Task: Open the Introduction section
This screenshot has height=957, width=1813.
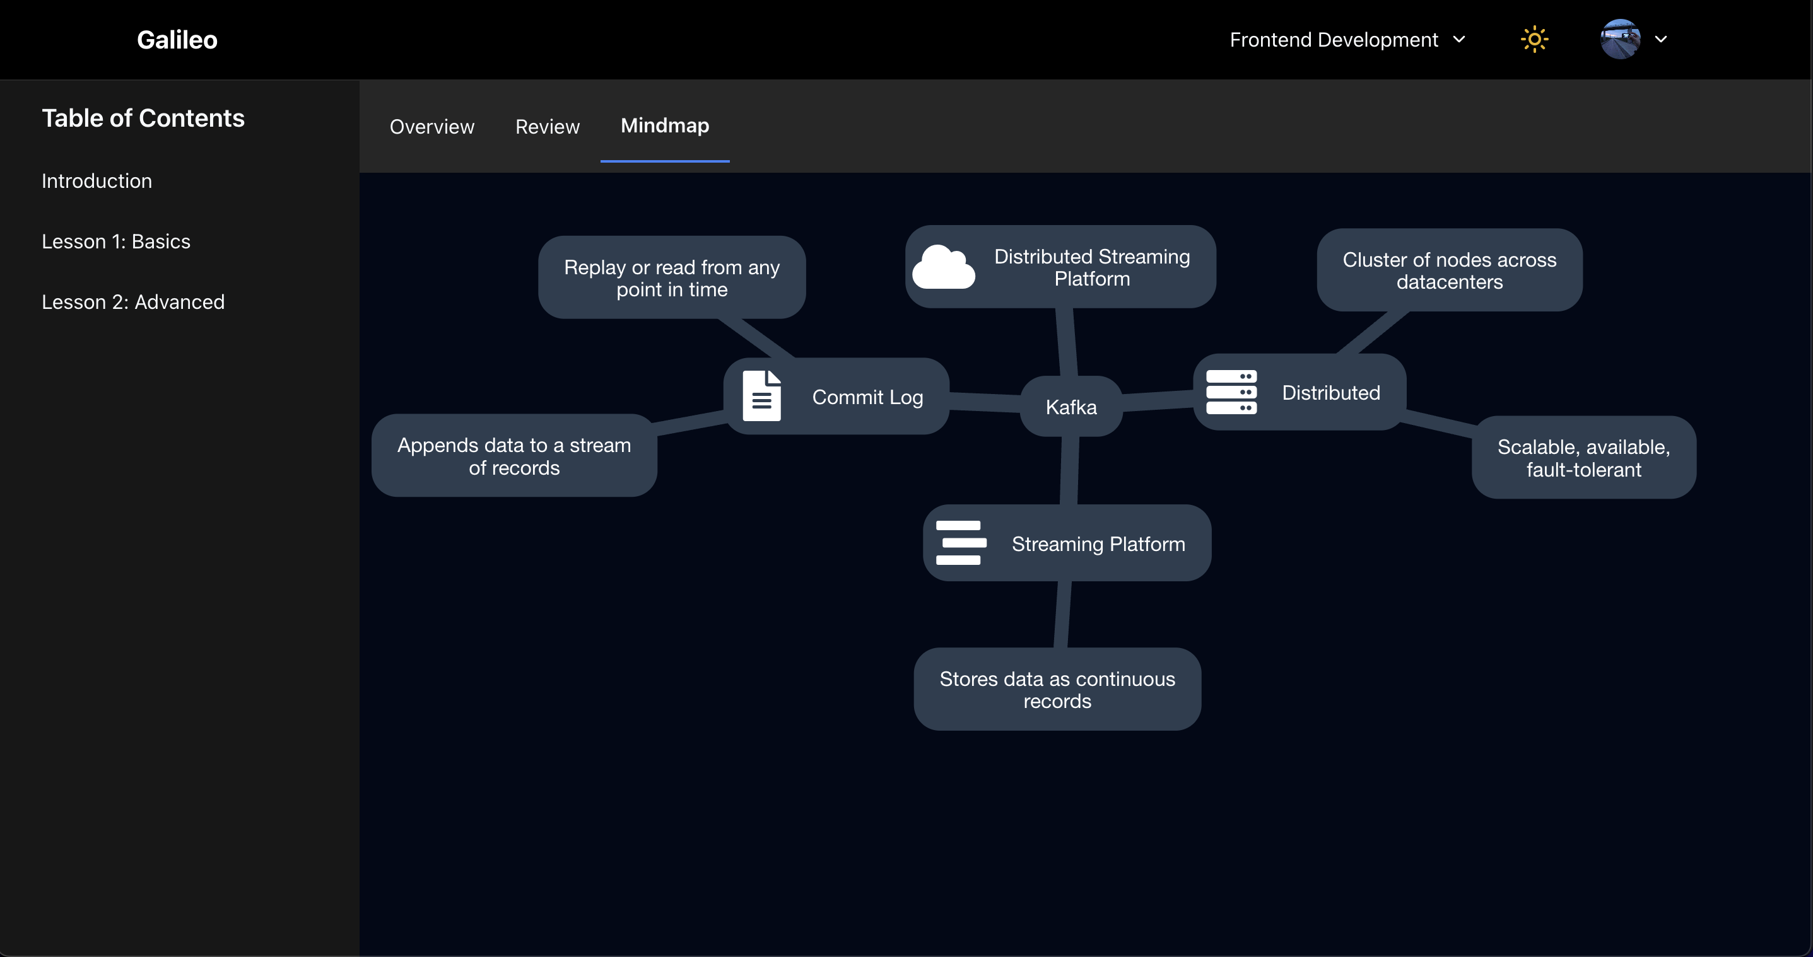Action: click(97, 181)
